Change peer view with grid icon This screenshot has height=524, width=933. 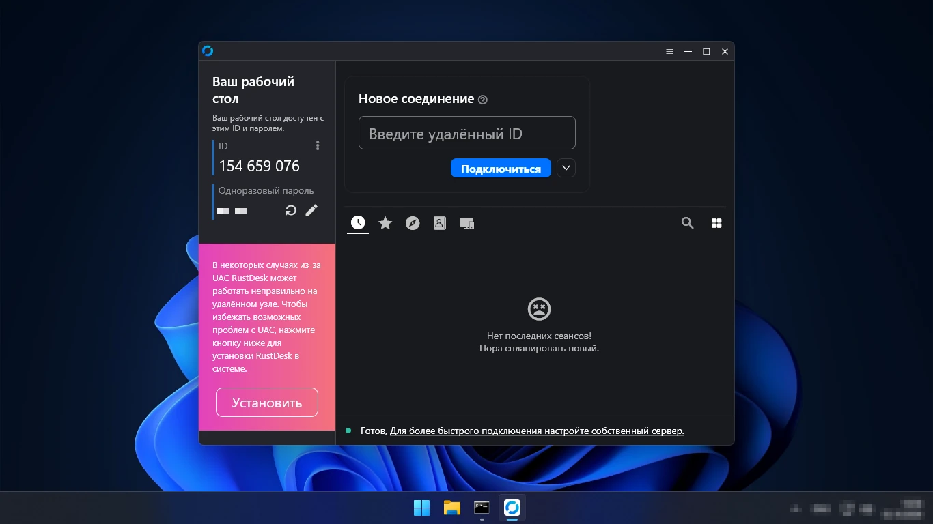716,223
